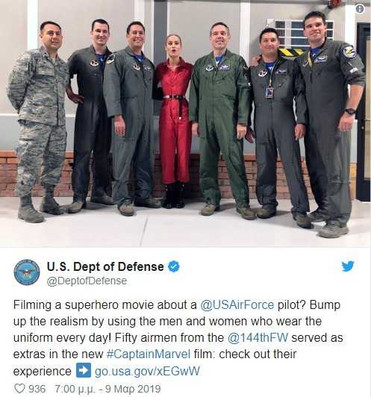Open the #CaptainMarvel hashtag
The width and height of the screenshot is (371, 397).
[x=149, y=354]
